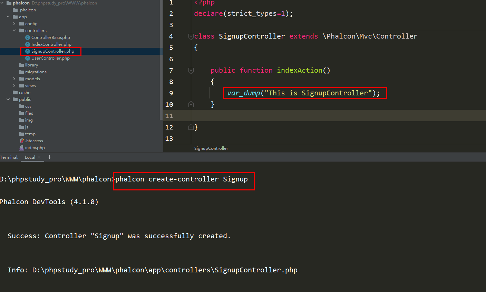The height and width of the screenshot is (292, 486).
Task: Click the SignupController.php class icon
Action: coord(28,51)
